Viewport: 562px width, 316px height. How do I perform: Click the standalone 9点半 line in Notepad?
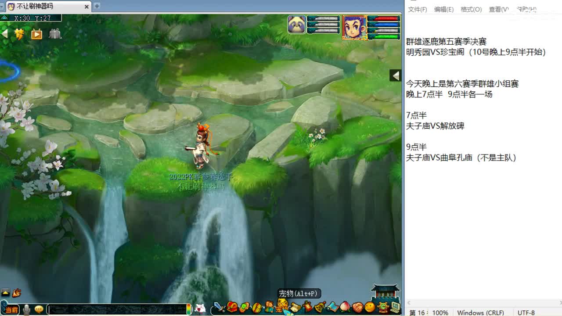click(x=416, y=147)
